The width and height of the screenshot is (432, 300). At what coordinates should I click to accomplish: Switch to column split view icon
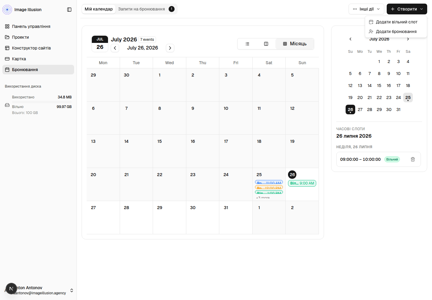[266, 44]
